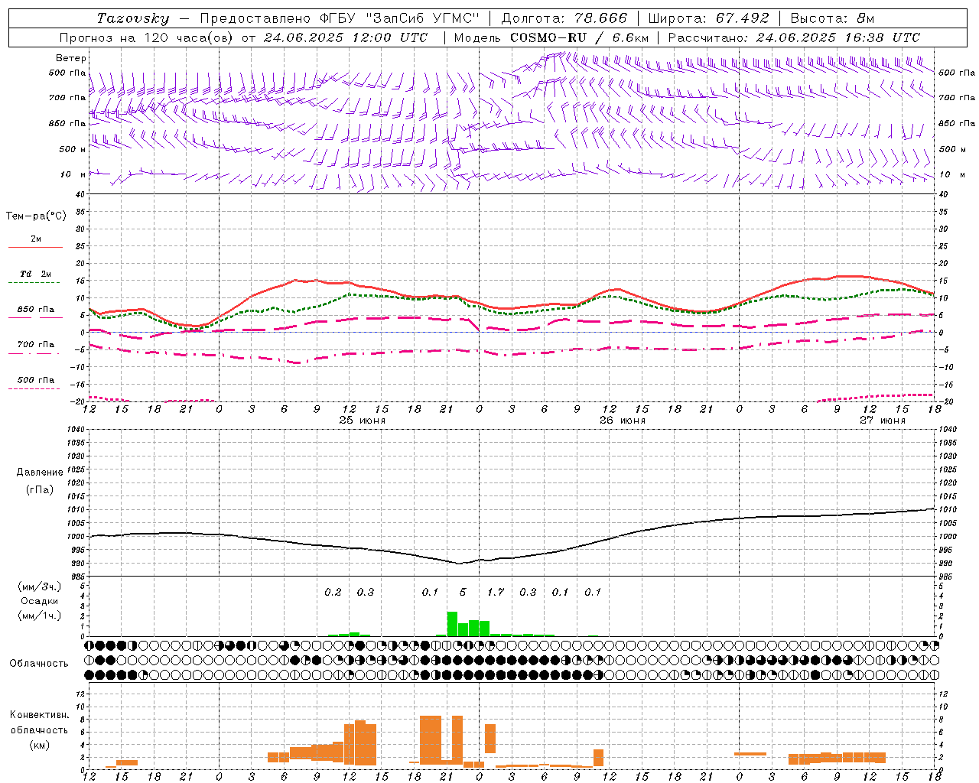Click the 'Модель COSMO-RU / 6.6км' model label
This screenshot has height=783, width=979.
coord(551,37)
